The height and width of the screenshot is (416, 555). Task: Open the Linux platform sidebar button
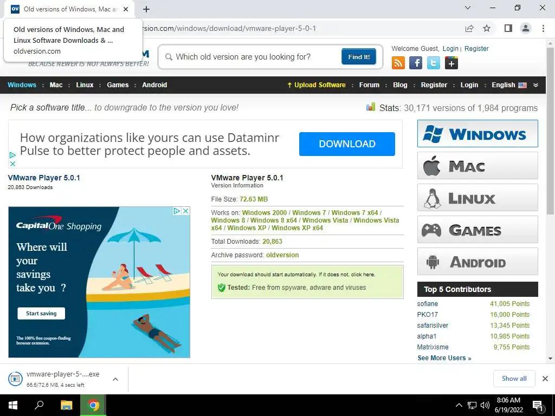tap(477, 197)
